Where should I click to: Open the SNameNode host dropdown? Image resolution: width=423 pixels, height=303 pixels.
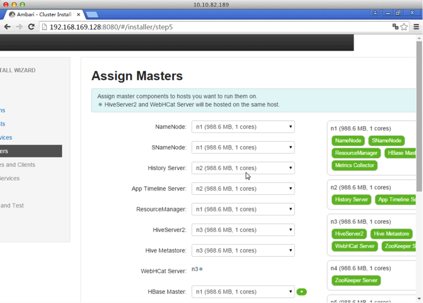tap(243, 148)
